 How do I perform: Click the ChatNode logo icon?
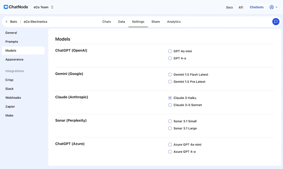6,7
